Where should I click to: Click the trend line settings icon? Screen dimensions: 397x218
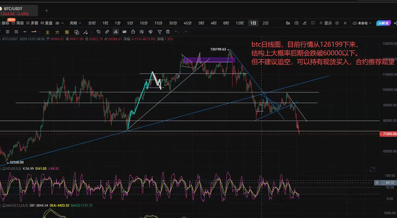pyautogui.click(x=85, y=32)
